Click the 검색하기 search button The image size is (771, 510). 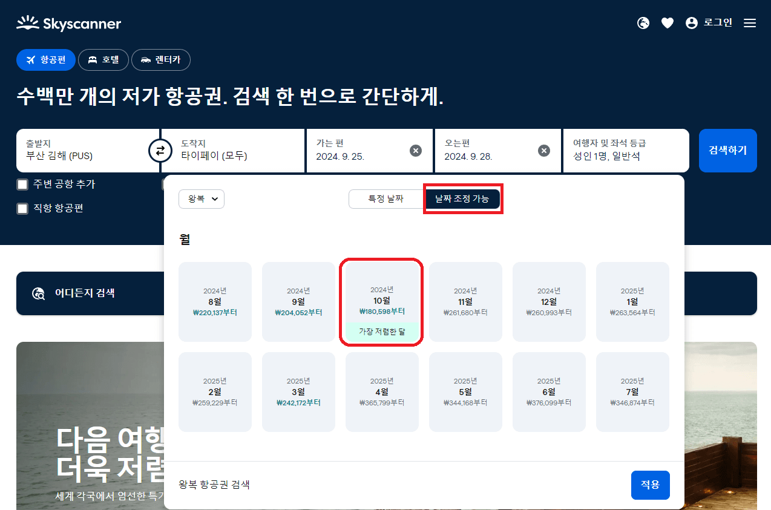point(727,151)
